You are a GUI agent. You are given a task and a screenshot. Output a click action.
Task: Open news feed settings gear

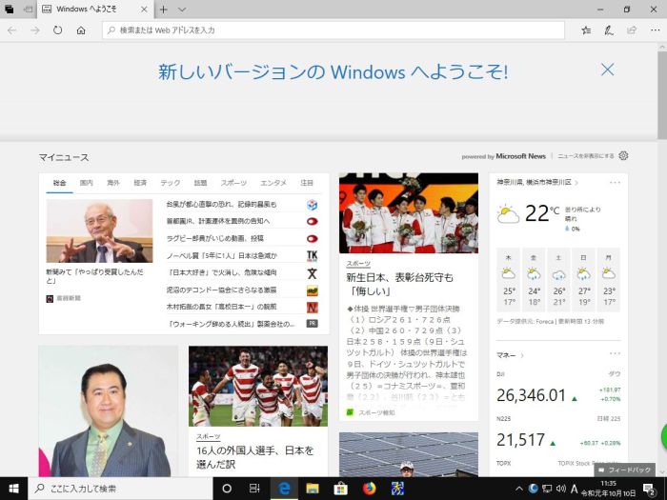coord(623,155)
